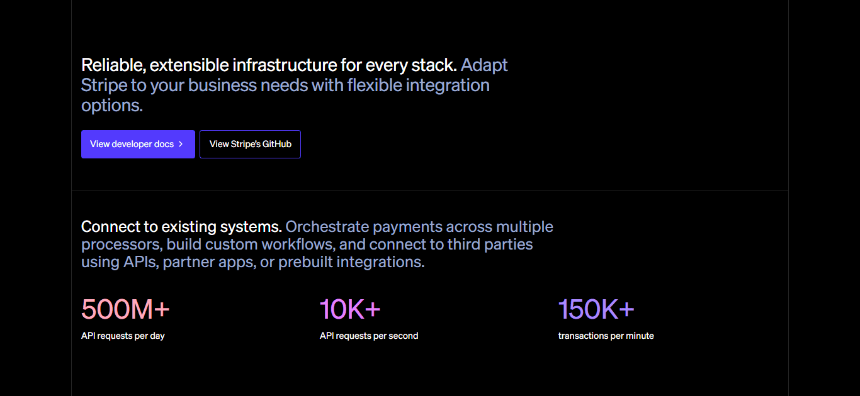The image size is (860, 396).
Task: Click the word 'options.' in the intro paragraph
Action: coord(112,106)
